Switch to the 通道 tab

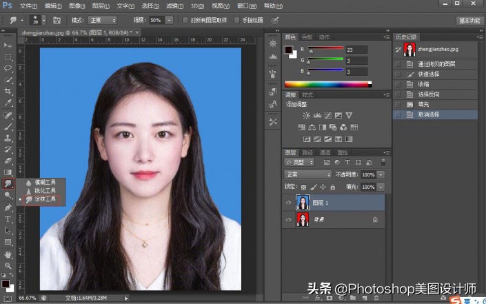[325, 152]
